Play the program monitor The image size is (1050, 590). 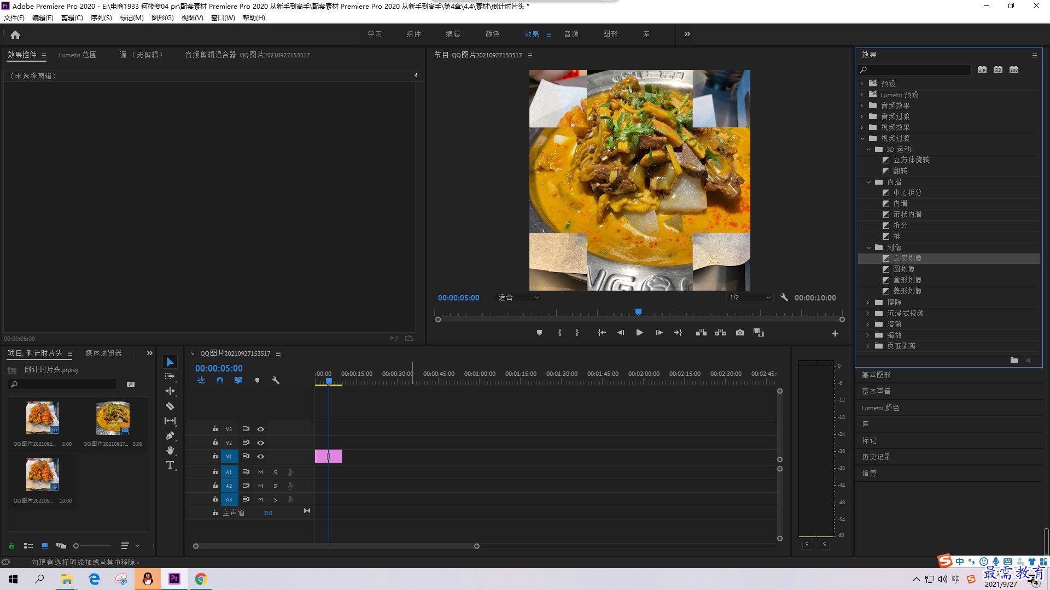[x=639, y=333]
